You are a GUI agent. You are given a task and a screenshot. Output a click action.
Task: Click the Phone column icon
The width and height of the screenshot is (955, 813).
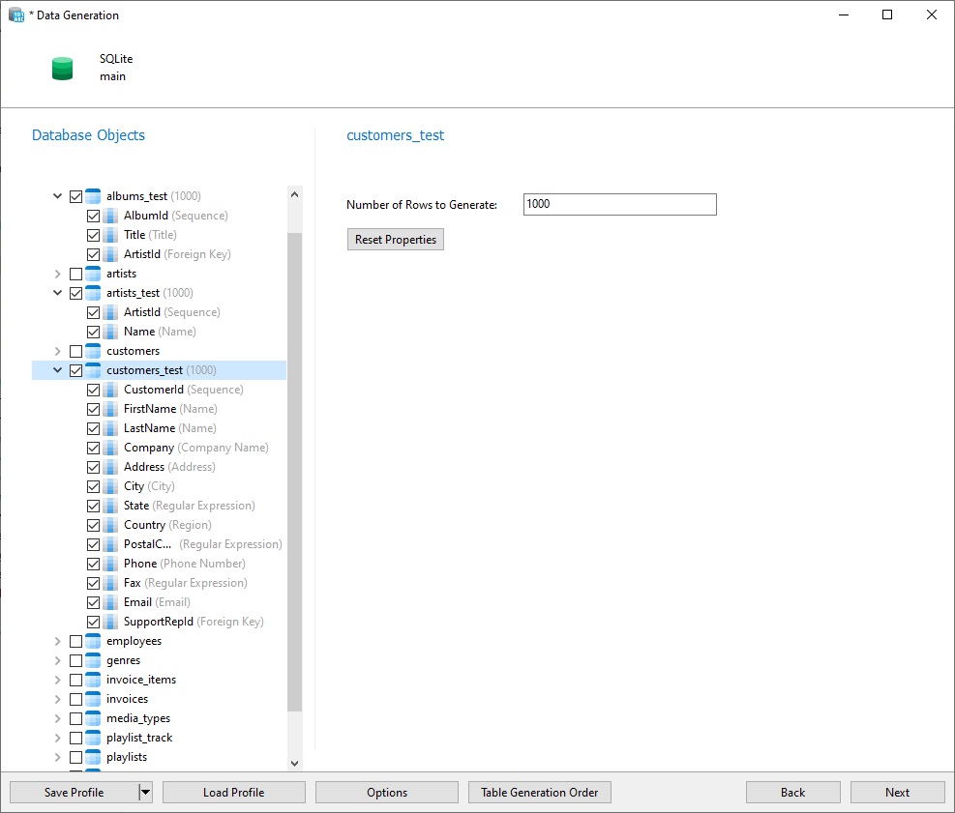coord(110,564)
